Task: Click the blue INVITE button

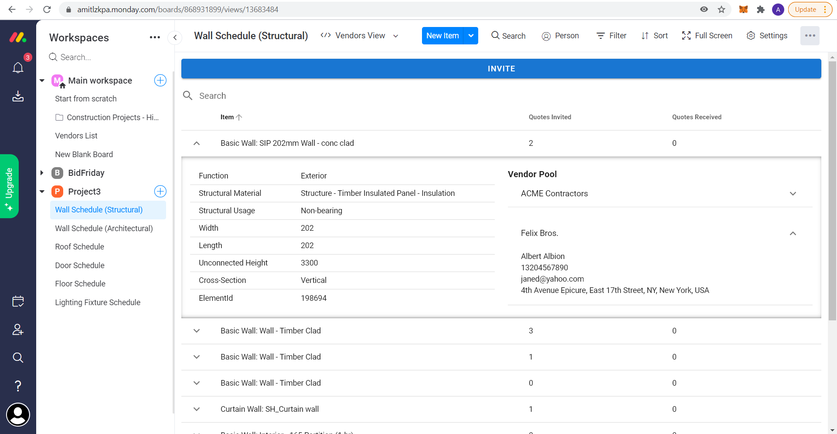Action: pos(501,69)
